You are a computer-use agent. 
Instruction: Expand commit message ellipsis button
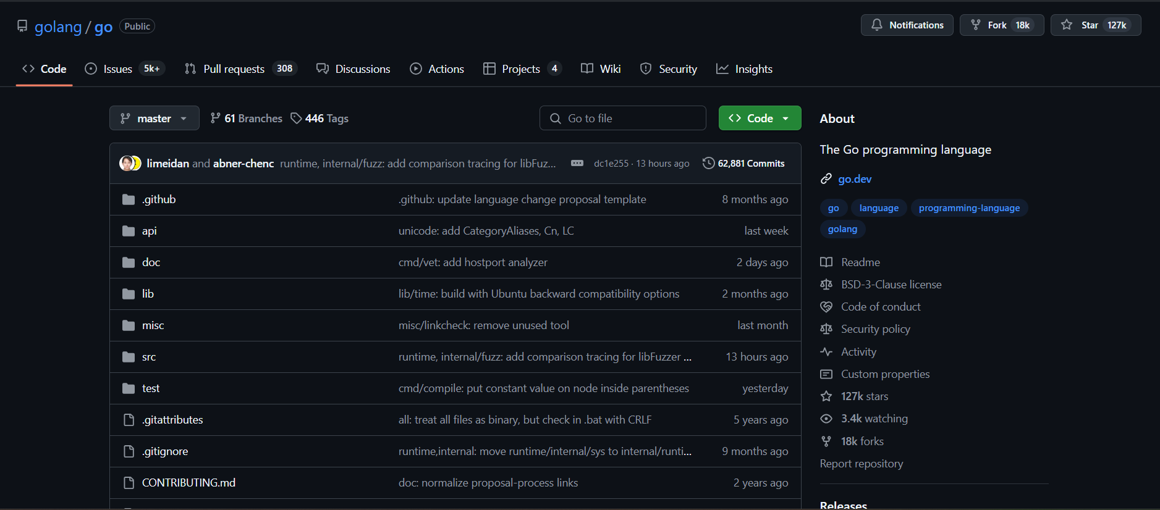[x=577, y=163]
